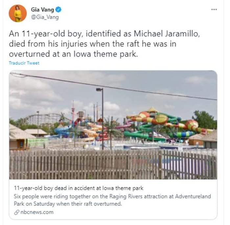This screenshot has width=230, height=225.
Task: Open the water park preview image
Action: (x=113, y=125)
